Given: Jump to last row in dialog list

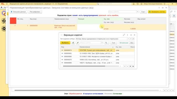Looking at the screenshot, I should click(x=133, y=66).
